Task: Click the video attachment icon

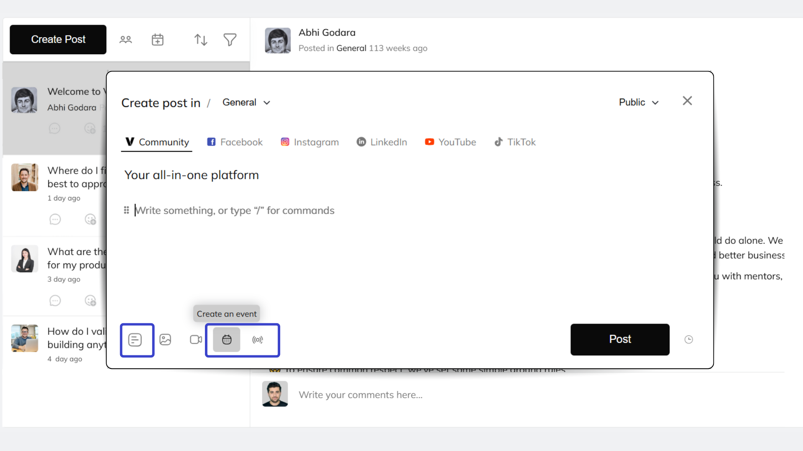Action: point(196,340)
